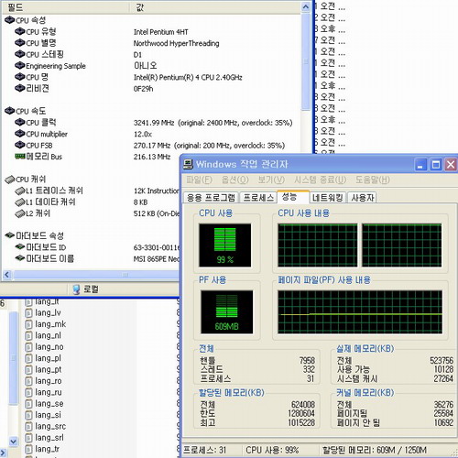The image size is (458, 458).
Task: Click the Intel(R) Pentium(R) 4 CPU 2.40GHz value
Action: click(x=188, y=77)
